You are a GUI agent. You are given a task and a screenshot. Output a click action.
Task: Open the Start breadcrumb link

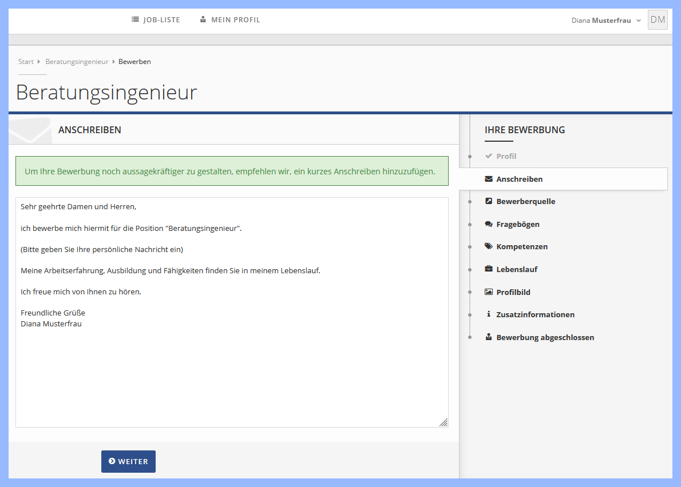point(25,61)
